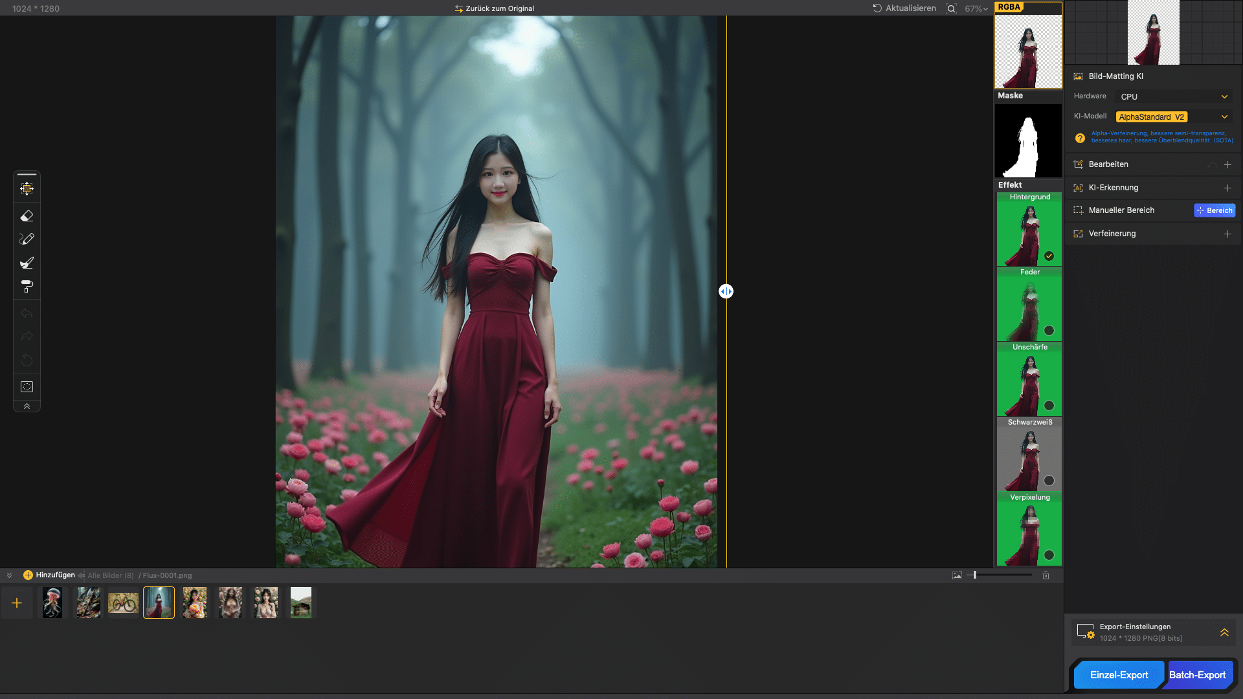The width and height of the screenshot is (1243, 699).
Task: Open the zoom magnifier icon at top
Action: tap(950, 8)
